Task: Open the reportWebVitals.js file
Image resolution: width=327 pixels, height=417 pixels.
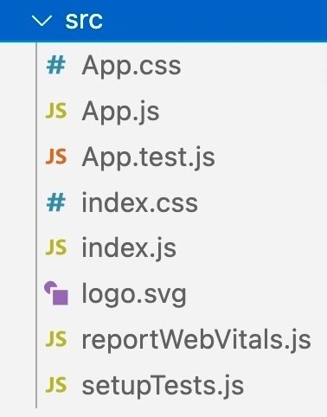Action: [196, 340]
